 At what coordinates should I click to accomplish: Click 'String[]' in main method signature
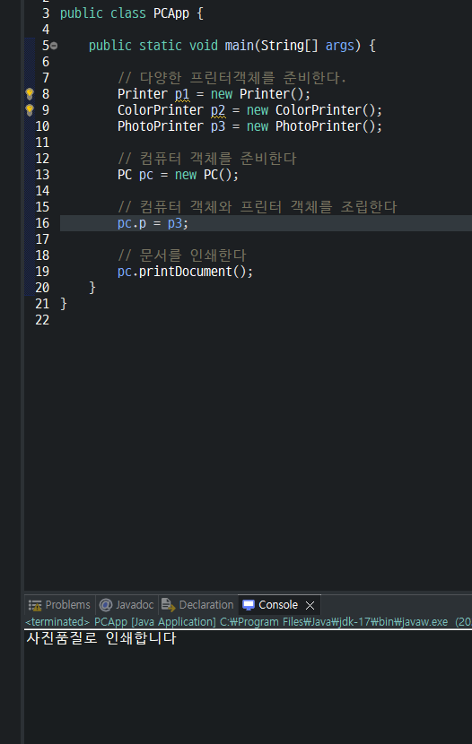click(289, 46)
